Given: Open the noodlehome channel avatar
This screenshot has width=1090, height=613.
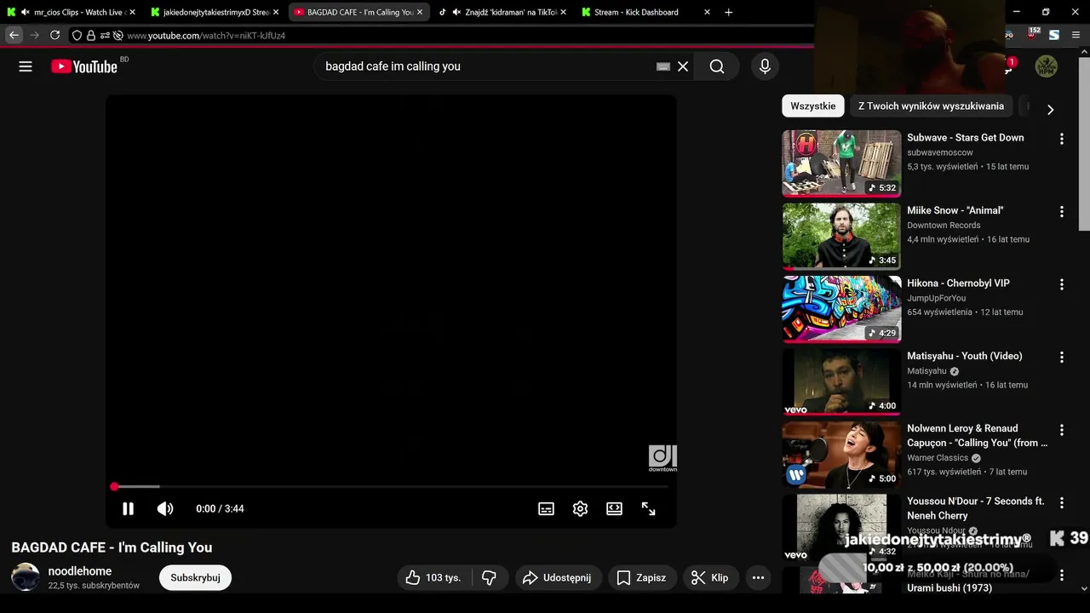Looking at the screenshot, I should [x=26, y=577].
